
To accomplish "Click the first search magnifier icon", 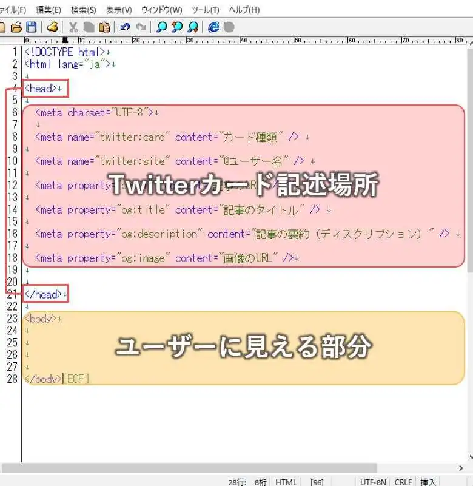I will coord(161,27).
